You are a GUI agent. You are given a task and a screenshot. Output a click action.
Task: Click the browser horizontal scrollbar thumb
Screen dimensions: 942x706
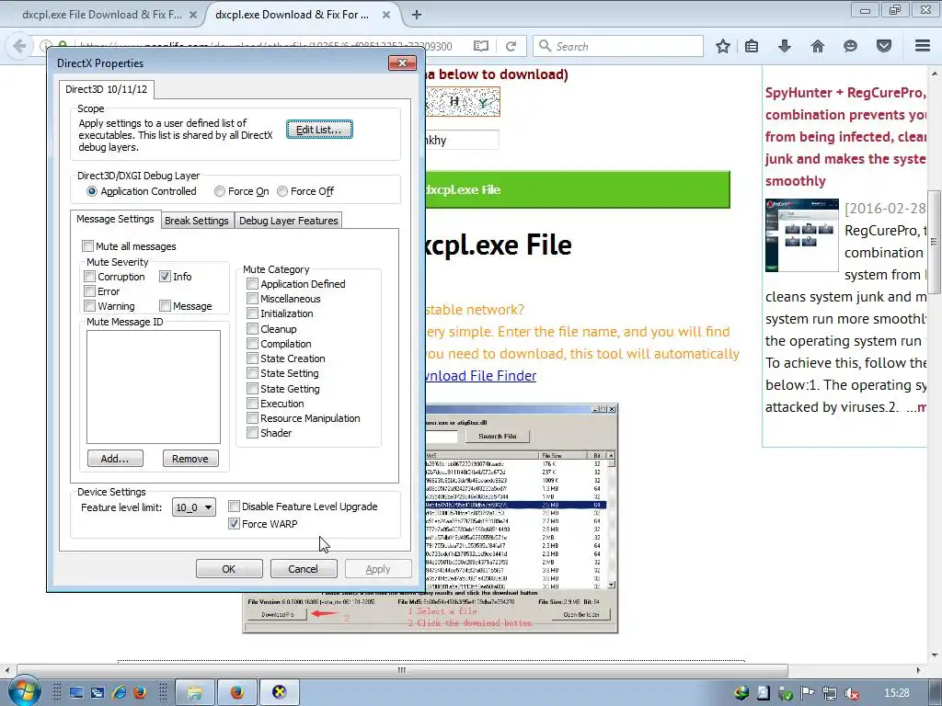point(402,670)
